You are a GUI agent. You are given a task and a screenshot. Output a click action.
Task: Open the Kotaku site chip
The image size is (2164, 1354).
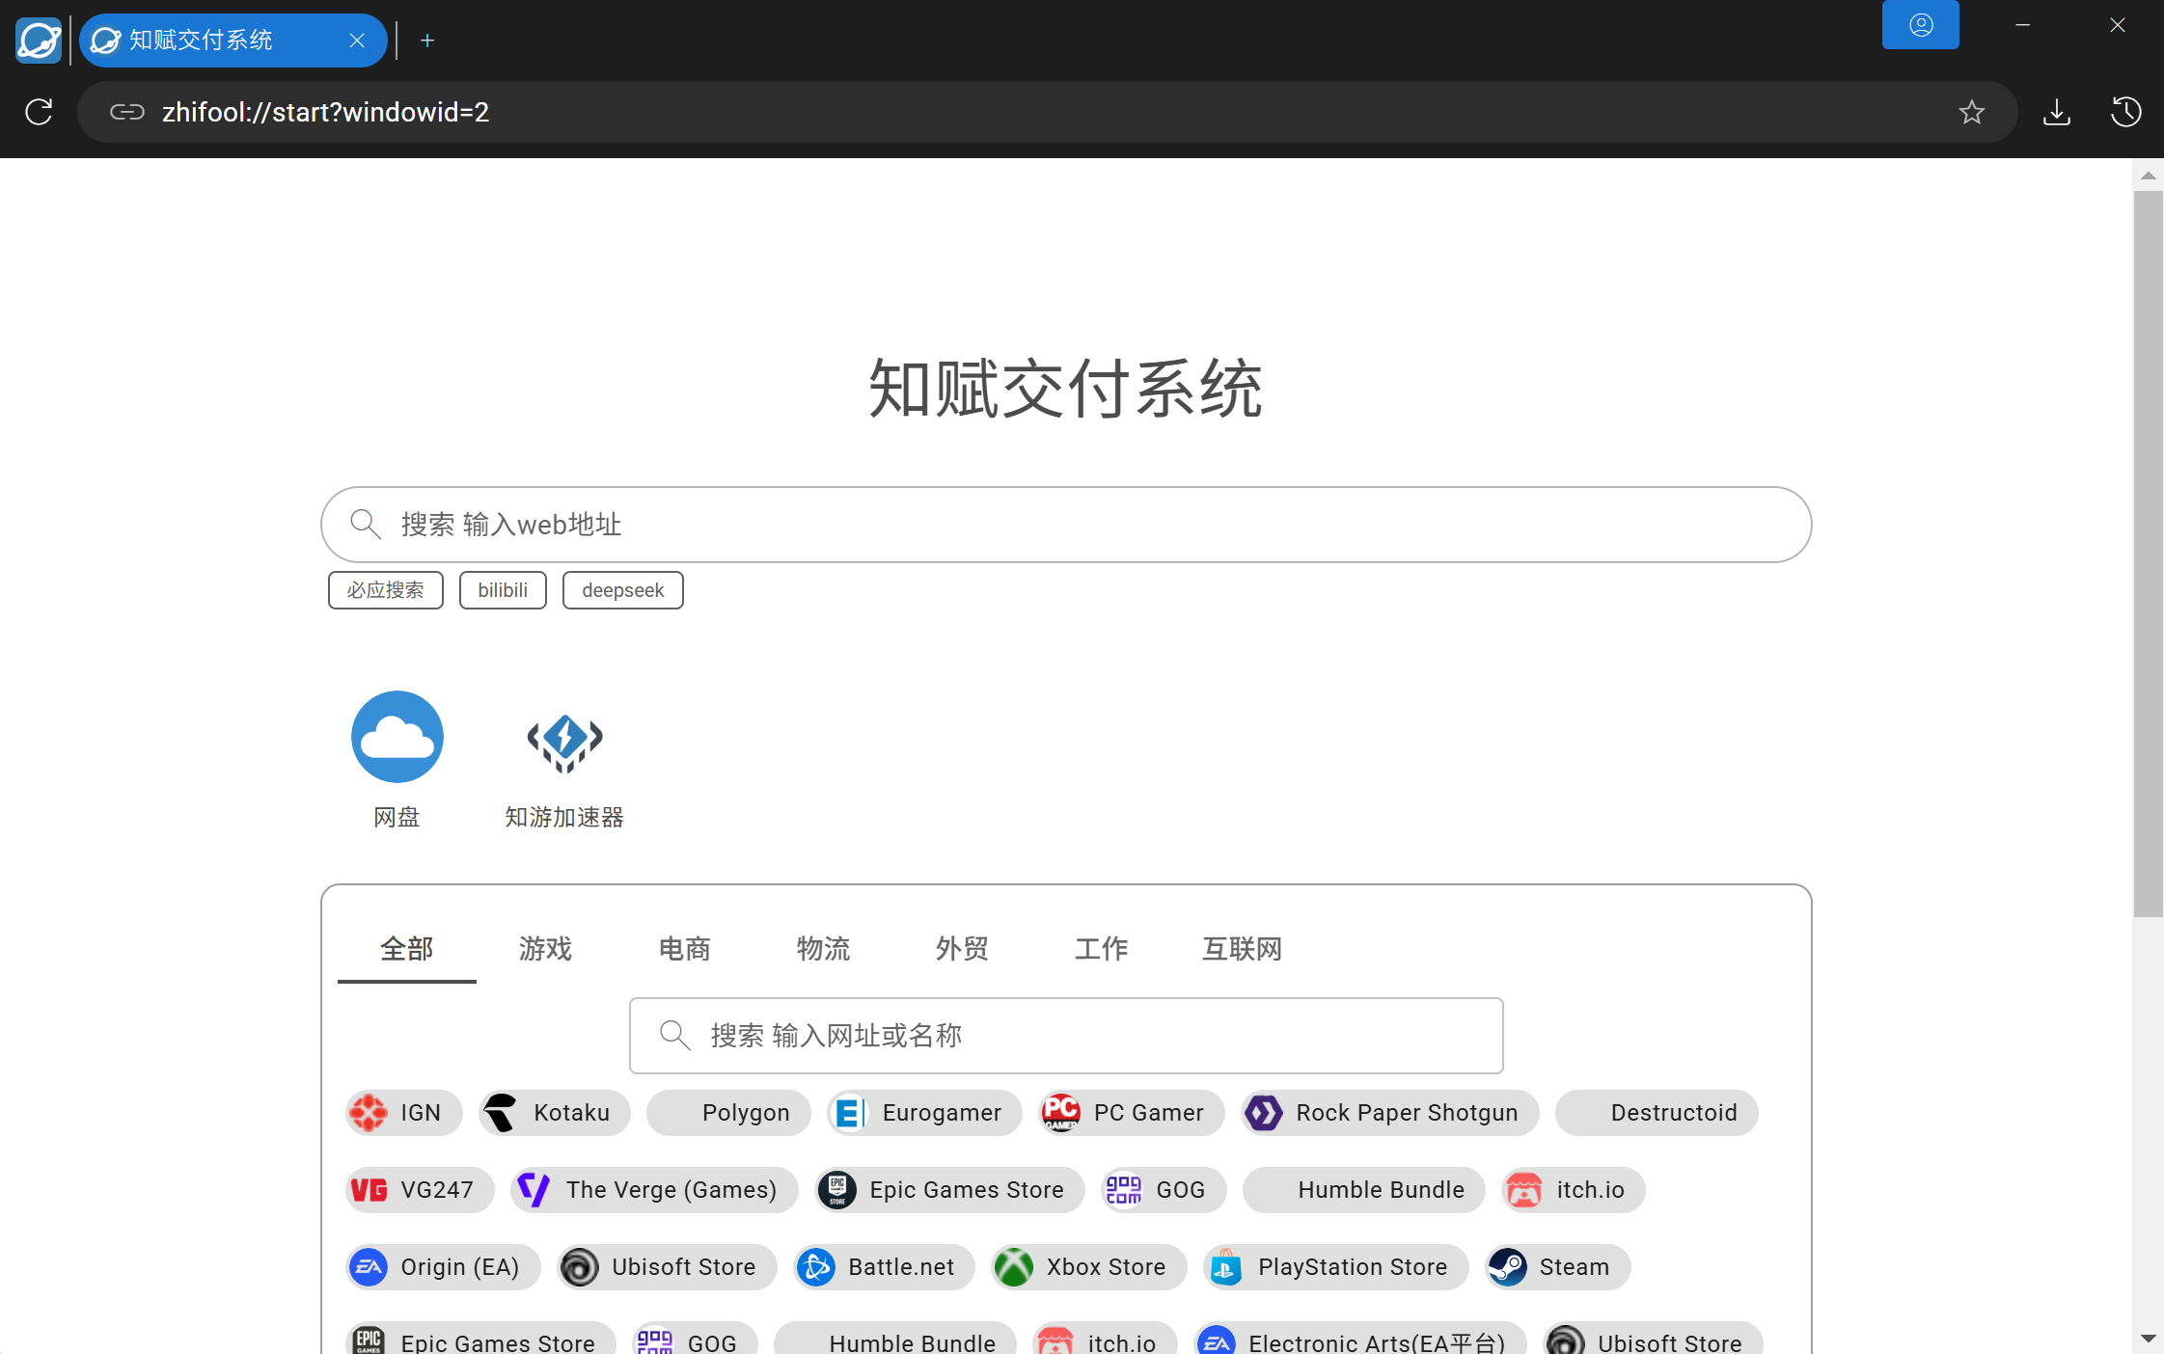(555, 1112)
